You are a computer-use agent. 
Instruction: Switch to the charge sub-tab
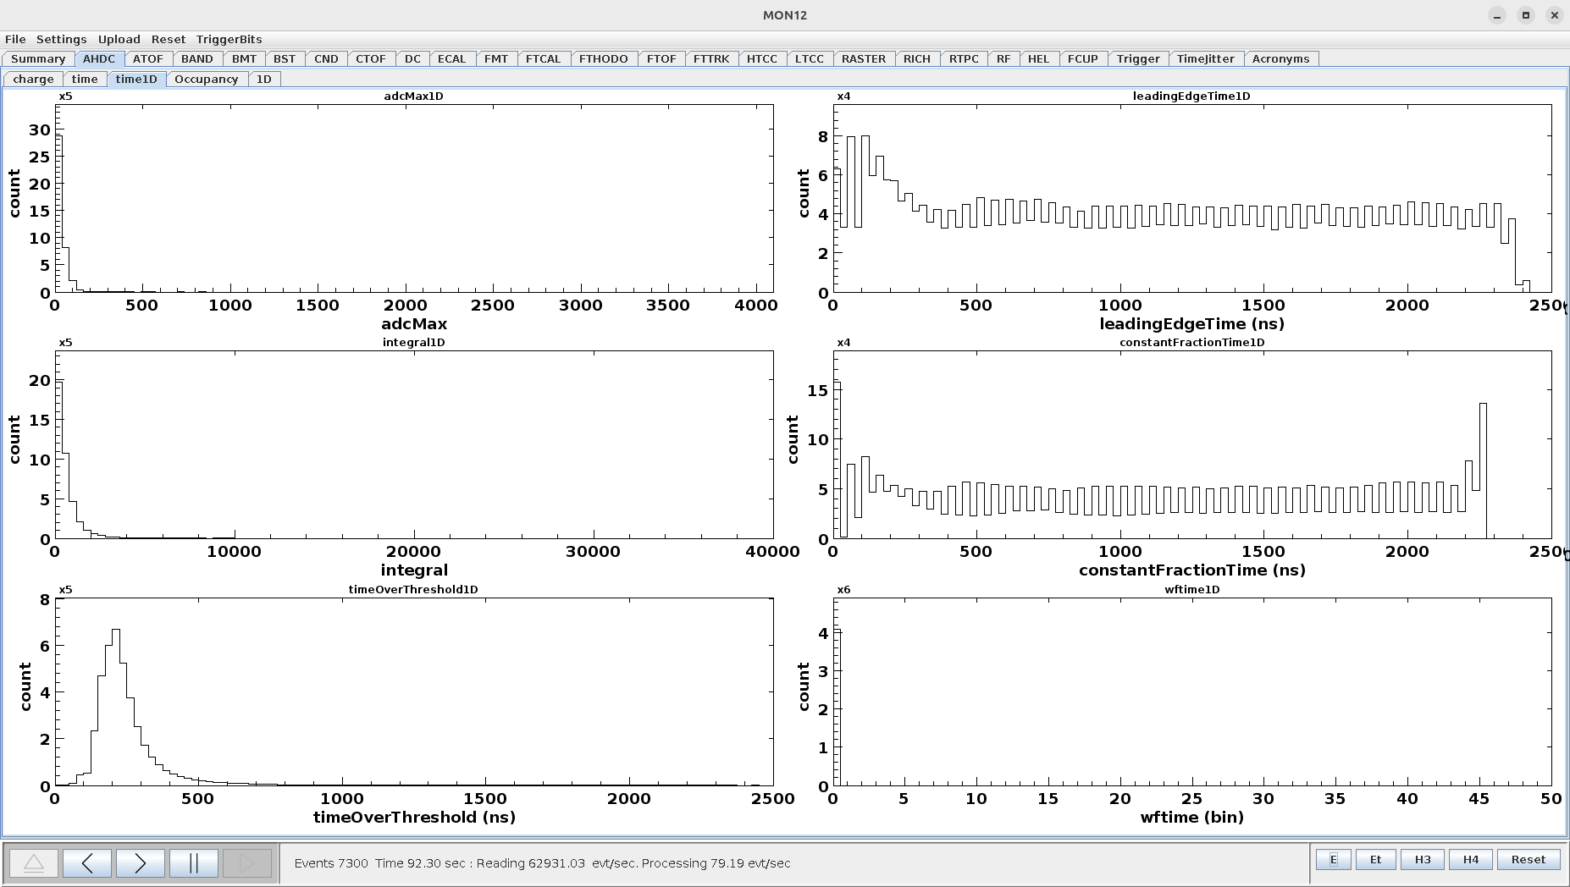[x=34, y=79]
